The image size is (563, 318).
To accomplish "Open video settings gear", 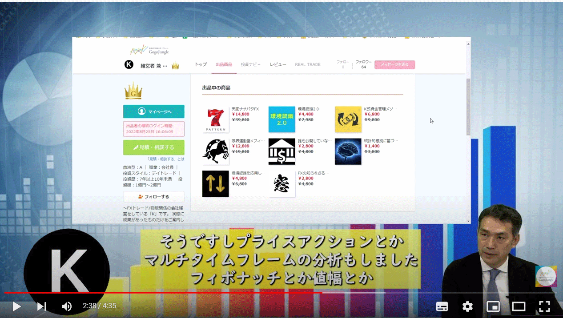I will [x=467, y=306].
